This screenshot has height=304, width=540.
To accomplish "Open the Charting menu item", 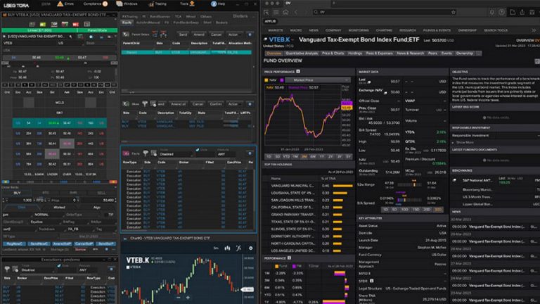I will 383,30.
